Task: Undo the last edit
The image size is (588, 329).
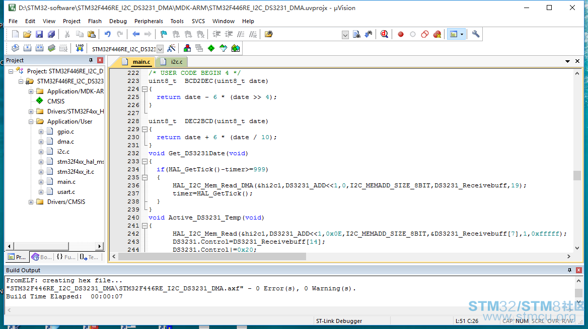Action: click(x=108, y=34)
